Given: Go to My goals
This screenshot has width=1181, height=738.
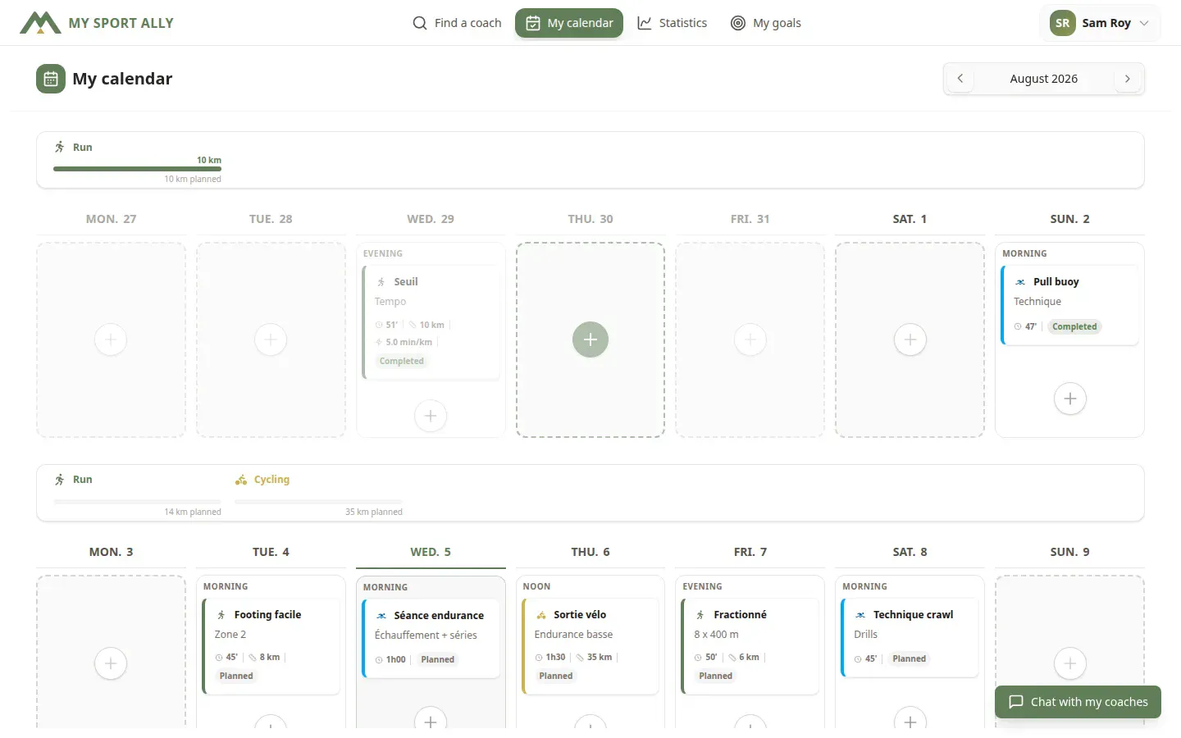Looking at the screenshot, I should pyautogui.click(x=766, y=23).
